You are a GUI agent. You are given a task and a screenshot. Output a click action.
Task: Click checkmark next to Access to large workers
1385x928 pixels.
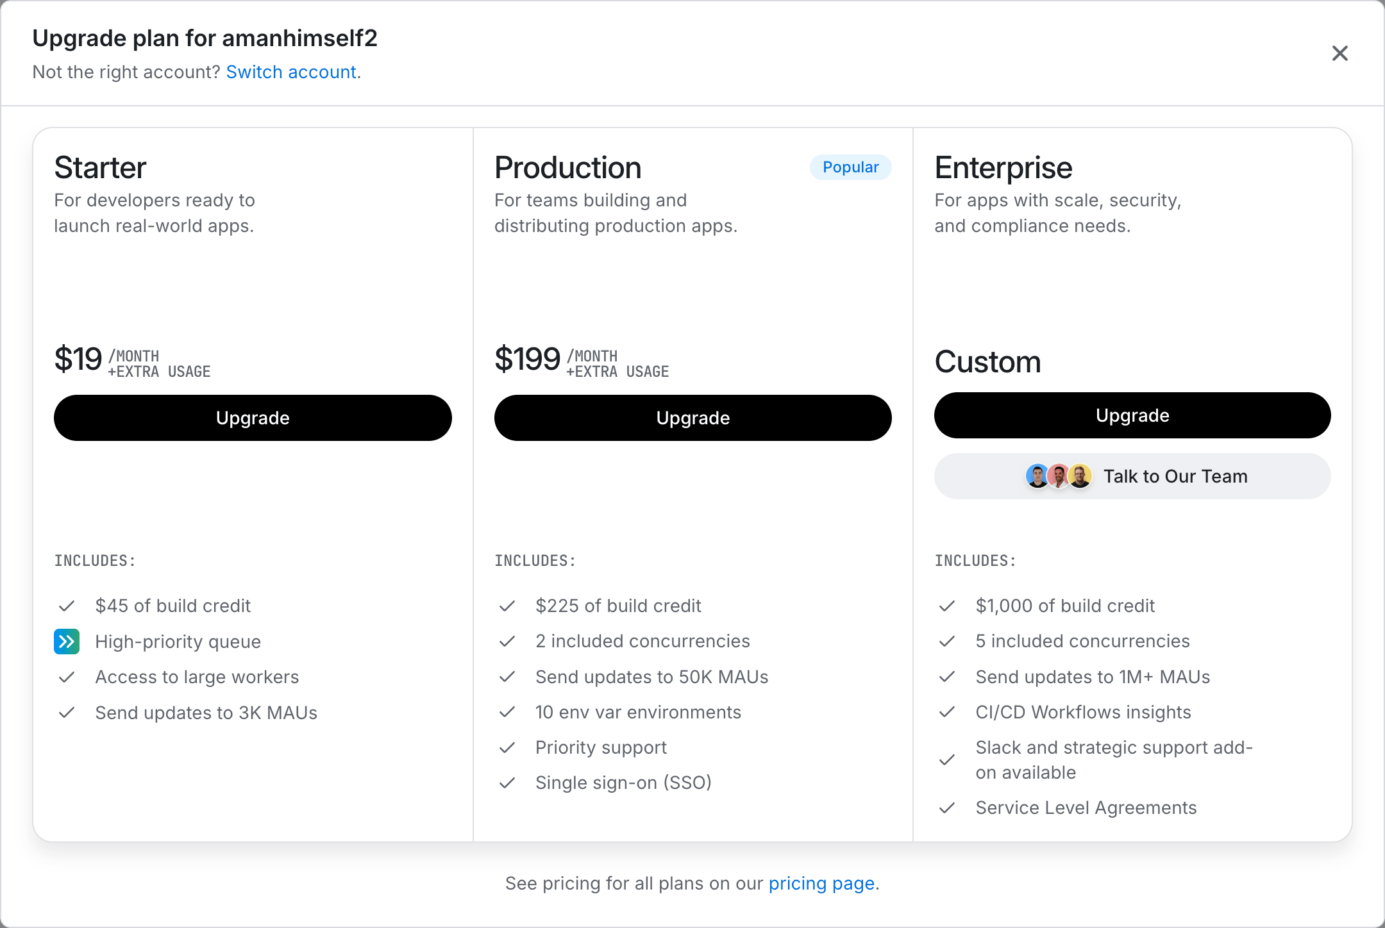click(67, 677)
